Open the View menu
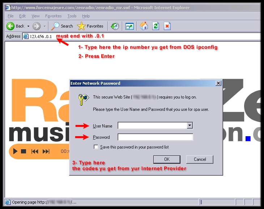264x209 pixels. click(x=35, y=16)
